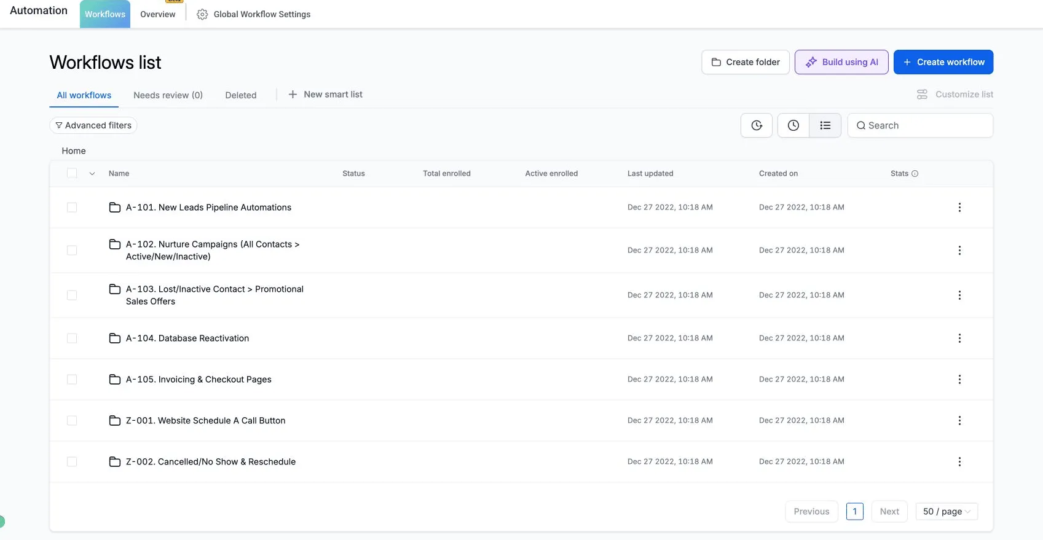1043x540 pixels.
Task: Open the A-101 New Leads Pipeline folder icon
Action: coord(115,208)
